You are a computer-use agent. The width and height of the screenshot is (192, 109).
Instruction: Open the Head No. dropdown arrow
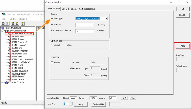(x=71, y=104)
